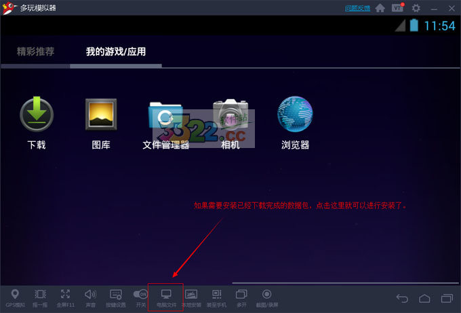This screenshot has width=461, height=313.
Task: Click the 多玩模拟器 bird logo
Action: pyautogui.click(x=9, y=8)
